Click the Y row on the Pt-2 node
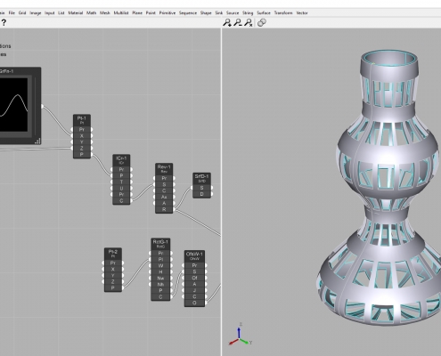The width and height of the screenshot is (441, 356). click(x=113, y=275)
